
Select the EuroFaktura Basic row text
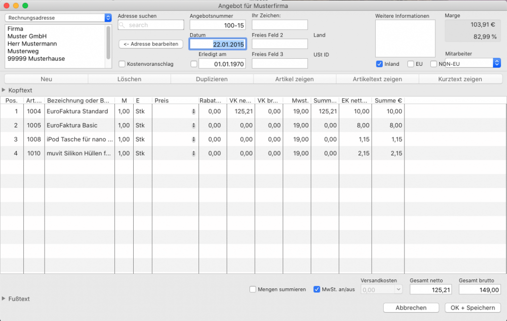pos(72,125)
